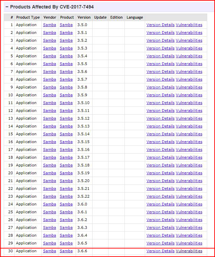The height and width of the screenshot is (257, 215).
Task: Open Vulnerabilities for Samba 3.5.8
Action: [189, 87]
